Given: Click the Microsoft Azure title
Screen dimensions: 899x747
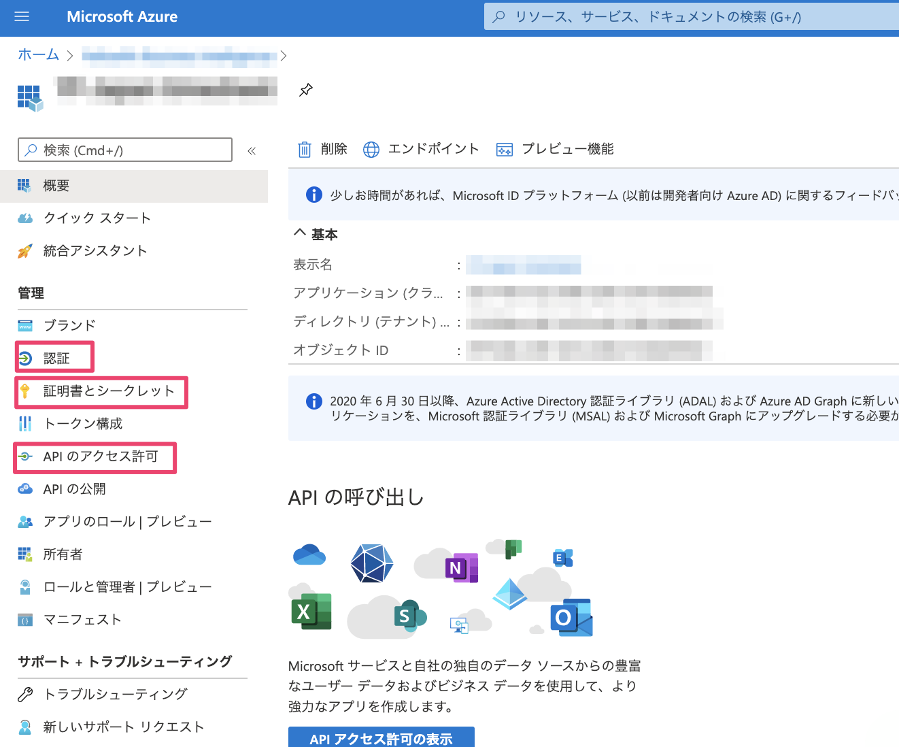Looking at the screenshot, I should [x=122, y=17].
